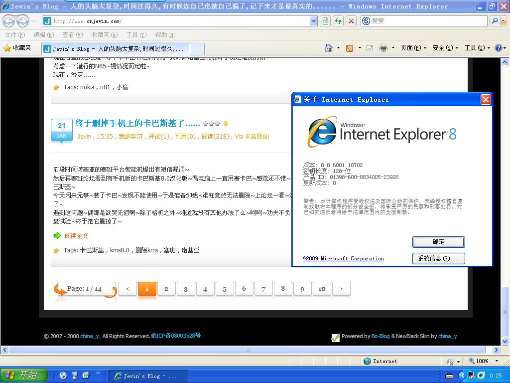The width and height of the screenshot is (510, 383).
Task: Click the previous page arrow in pagination
Action: (127, 289)
